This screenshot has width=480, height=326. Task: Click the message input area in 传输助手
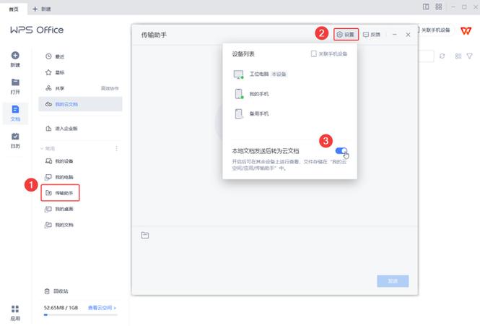click(274, 256)
